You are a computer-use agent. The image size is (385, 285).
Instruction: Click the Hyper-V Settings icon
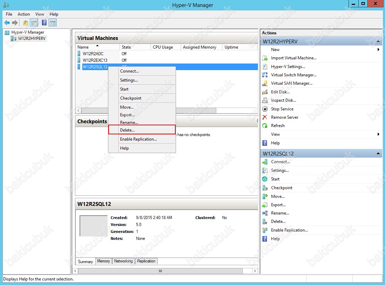(x=265, y=67)
